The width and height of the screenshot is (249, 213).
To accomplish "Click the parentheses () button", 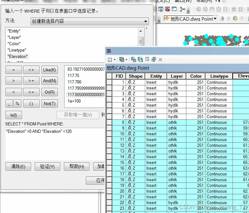I will coord(31,104).
